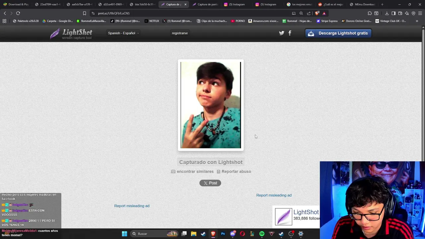Open the League of Legends taskbar icon
The width and height of the screenshot is (425, 239).
[252, 234]
